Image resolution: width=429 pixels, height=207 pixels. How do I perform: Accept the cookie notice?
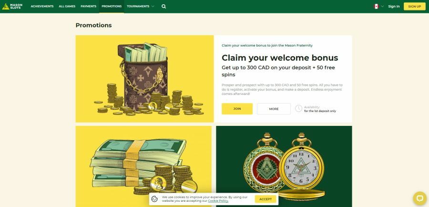(266, 199)
